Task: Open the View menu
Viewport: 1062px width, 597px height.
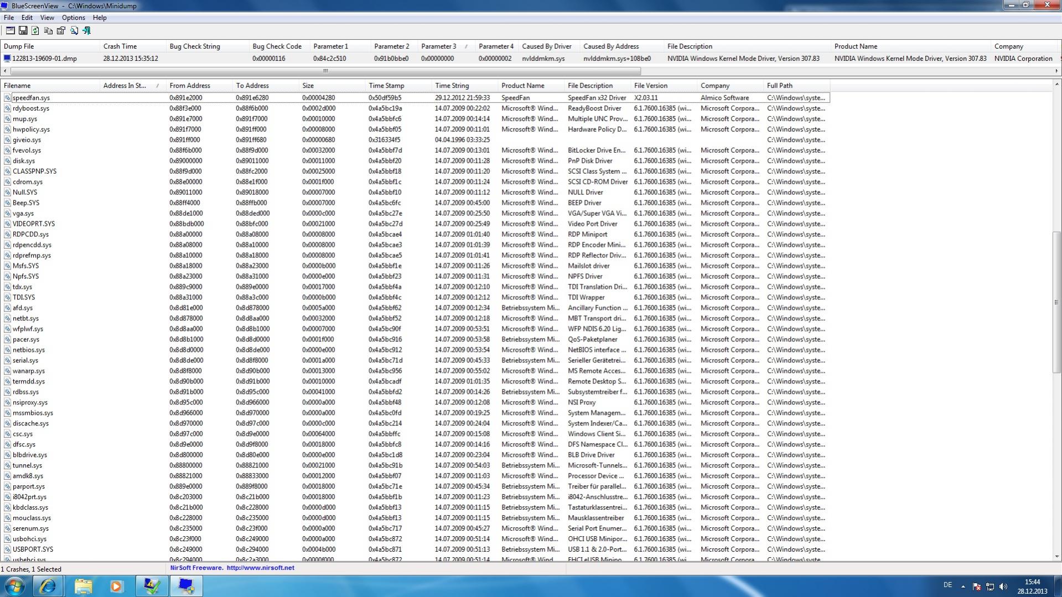Action: 47,18
